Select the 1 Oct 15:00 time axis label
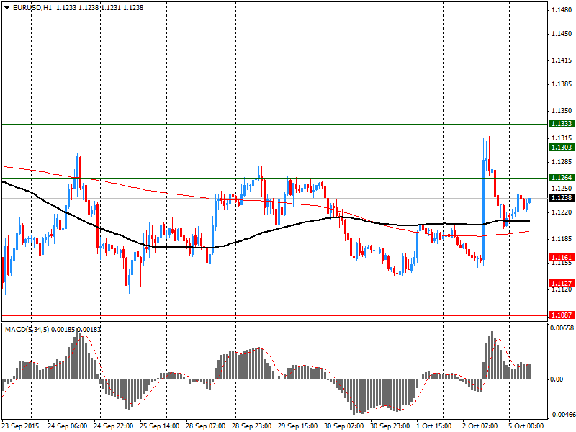This screenshot has height=432, width=576. point(434,426)
